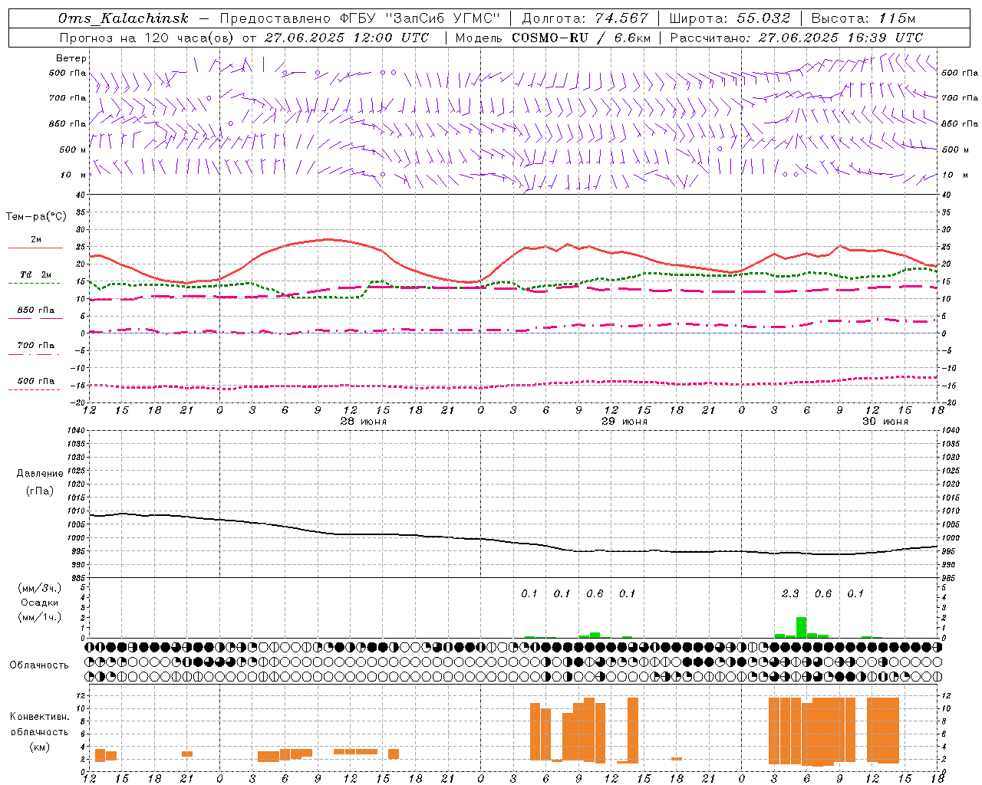Click the 'Долгота: 74.567' longitude value
Viewport: 982px width, 785px height.
click(x=585, y=18)
